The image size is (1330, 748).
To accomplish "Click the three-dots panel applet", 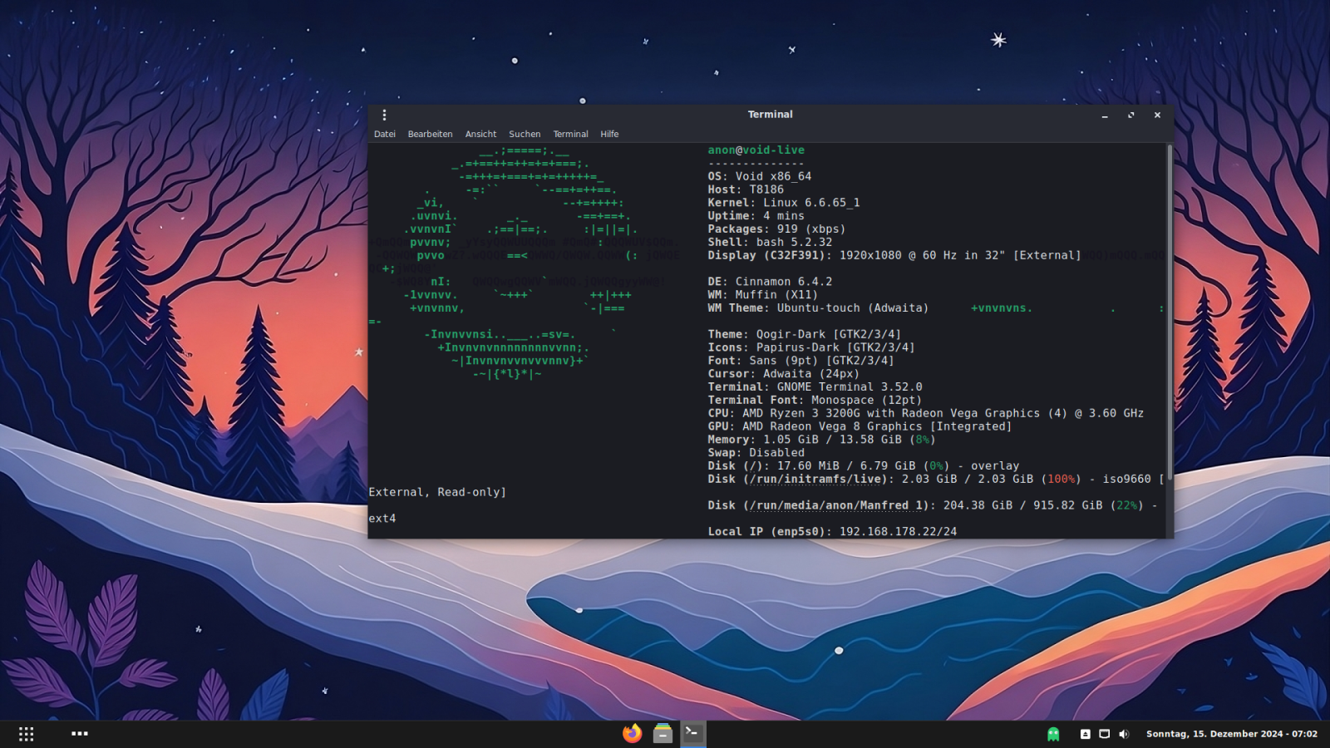I will coord(80,734).
